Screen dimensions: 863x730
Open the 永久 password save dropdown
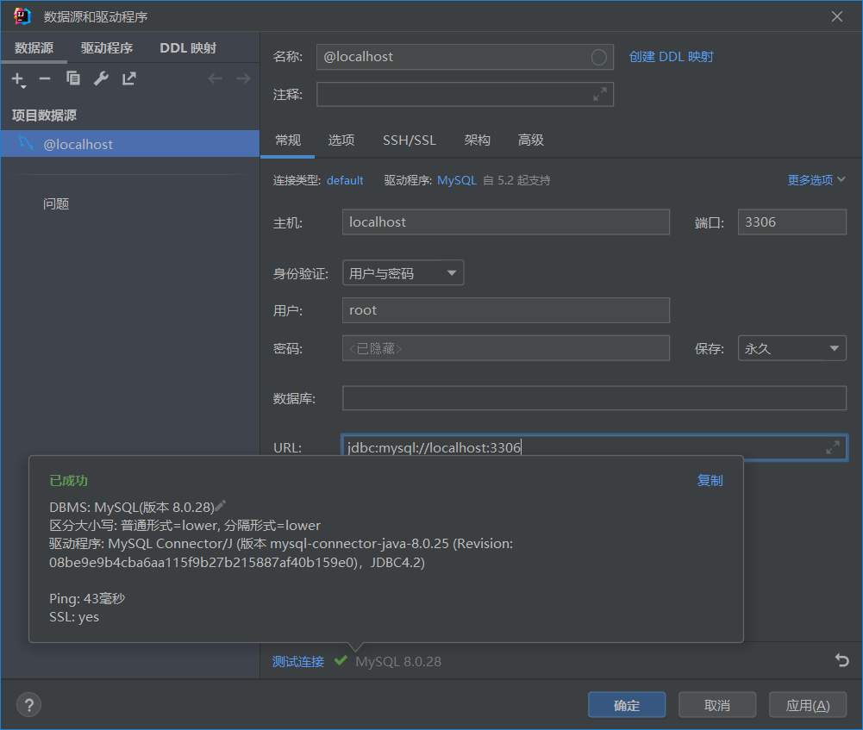(791, 348)
